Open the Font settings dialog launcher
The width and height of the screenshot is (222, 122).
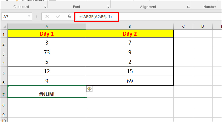pos(108,7)
